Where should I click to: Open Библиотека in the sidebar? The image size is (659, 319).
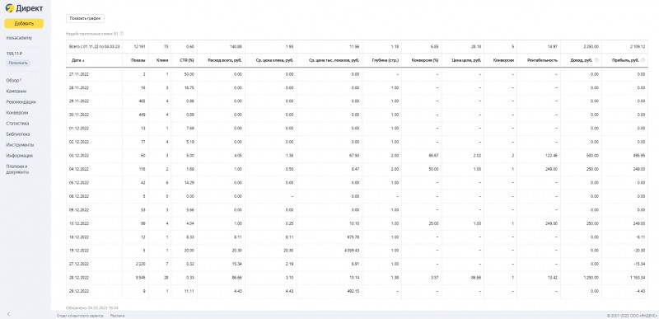(x=18, y=134)
